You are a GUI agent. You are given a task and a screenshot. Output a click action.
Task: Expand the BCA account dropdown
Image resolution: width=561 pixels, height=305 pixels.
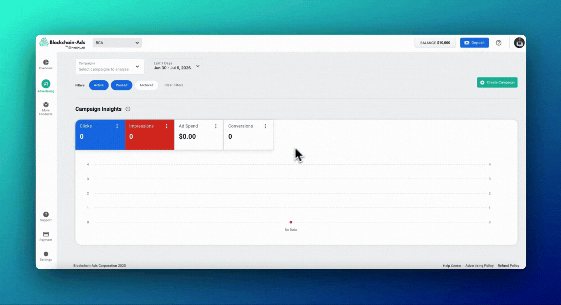(117, 43)
